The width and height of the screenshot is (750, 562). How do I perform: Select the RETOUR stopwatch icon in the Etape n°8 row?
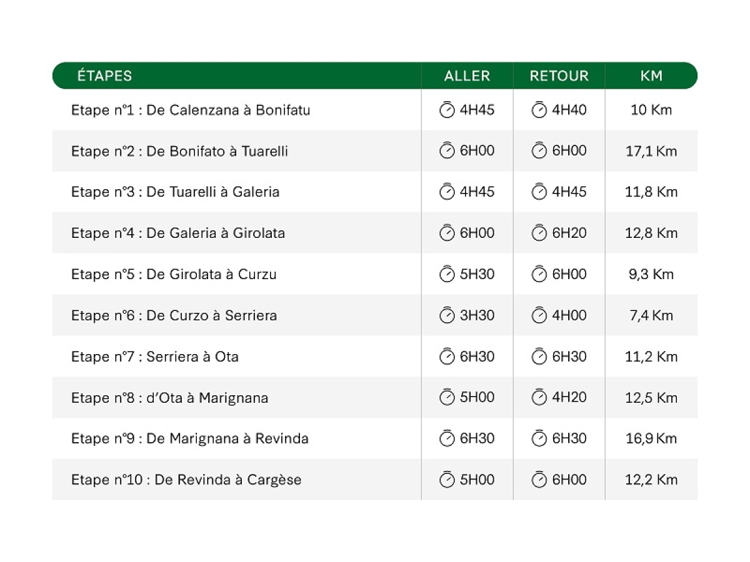point(539,397)
